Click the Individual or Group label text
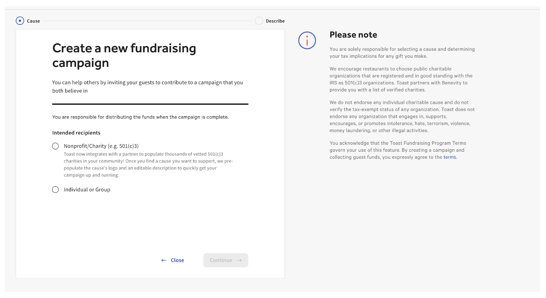 [87, 190]
